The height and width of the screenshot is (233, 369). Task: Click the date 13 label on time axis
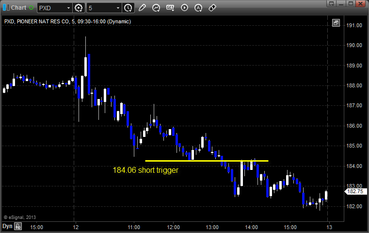[x=329, y=227]
